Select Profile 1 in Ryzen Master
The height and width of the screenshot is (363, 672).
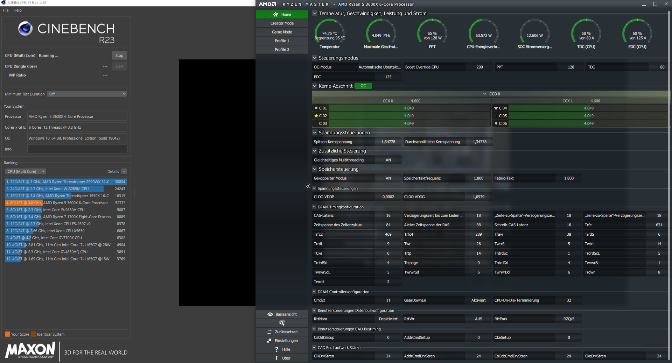pyautogui.click(x=282, y=41)
